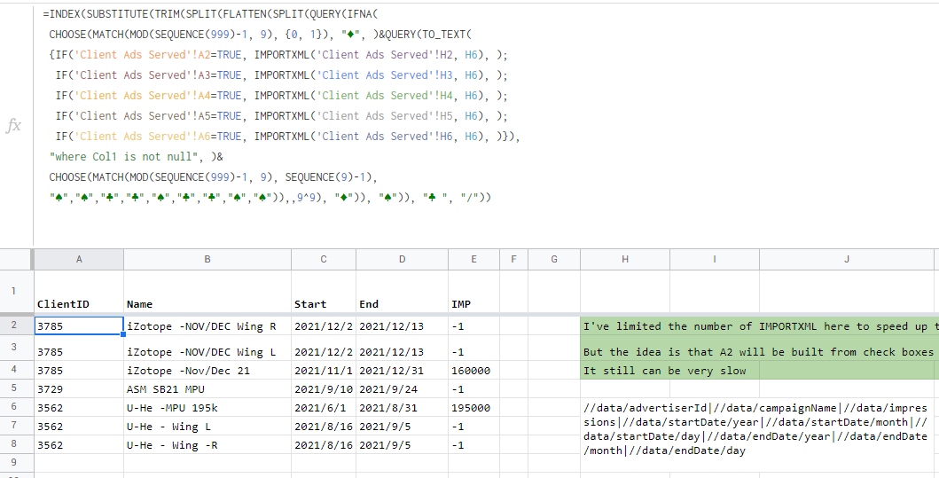The image size is (939, 478).
Task: Click the select-all corner box
Action: pyautogui.click(x=15, y=259)
